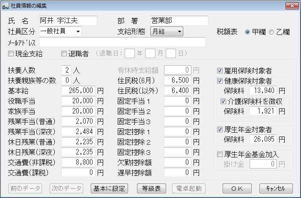This screenshot has width=301, height=198.
Task: Toggle 介護保険料を徴収 checkbox
Action: (x=223, y=101)
